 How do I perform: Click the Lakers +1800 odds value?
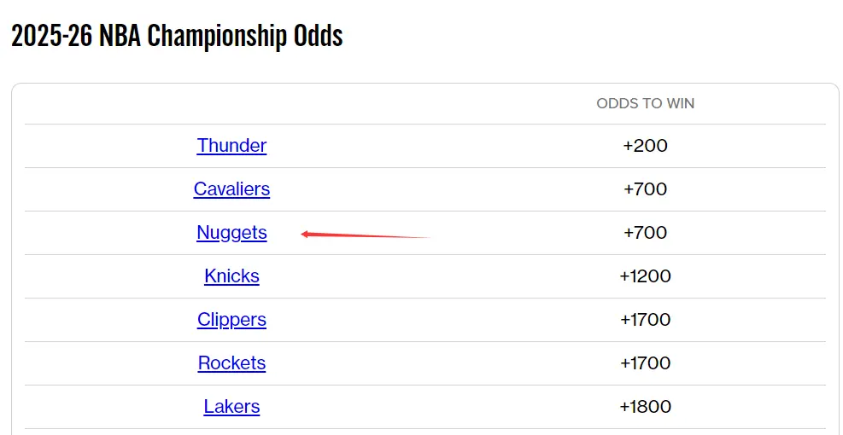click(645, 407)
